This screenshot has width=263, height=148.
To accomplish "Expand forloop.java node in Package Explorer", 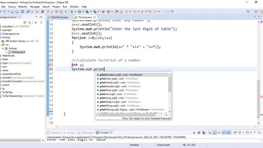I will click(6, 52).
